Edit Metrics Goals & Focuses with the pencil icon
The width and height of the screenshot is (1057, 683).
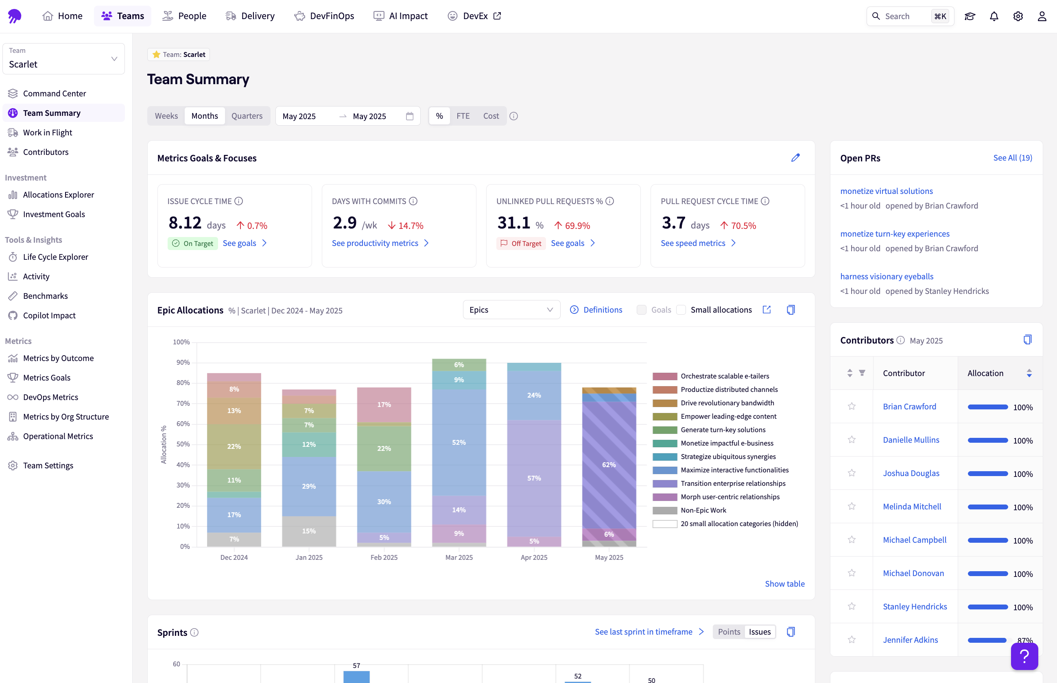(x=795, y=157)
